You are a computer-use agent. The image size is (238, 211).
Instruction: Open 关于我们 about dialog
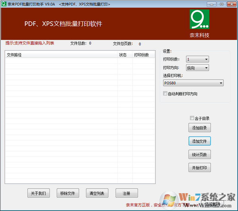point(38,193)
